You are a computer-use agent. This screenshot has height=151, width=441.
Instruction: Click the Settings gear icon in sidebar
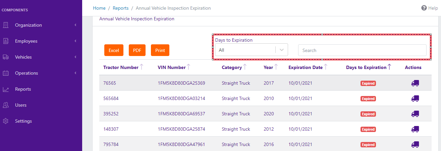[x=6, y=121]
